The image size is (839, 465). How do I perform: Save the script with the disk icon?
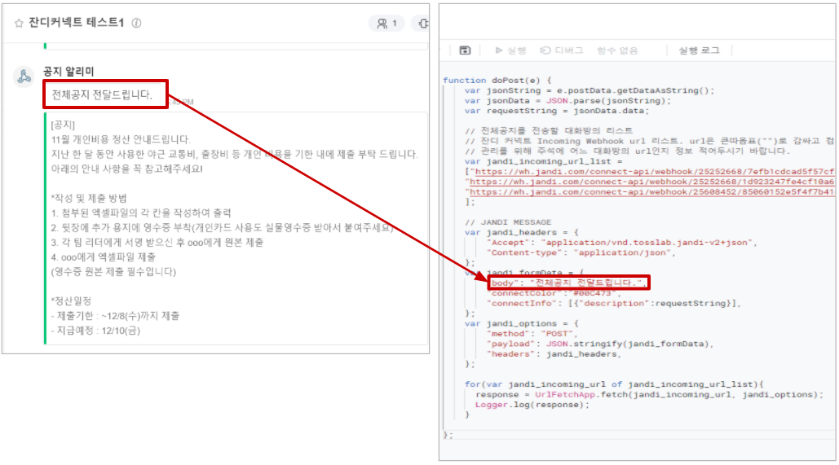tap(465, 50)
